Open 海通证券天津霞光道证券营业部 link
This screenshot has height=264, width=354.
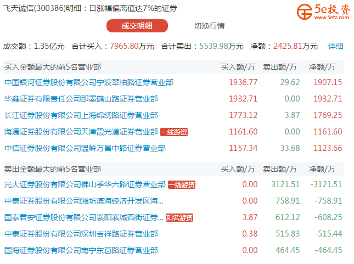(x=81, y=132)
